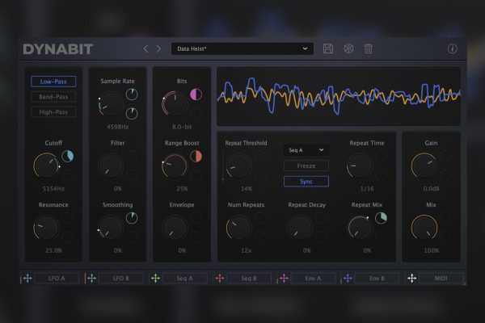Open the Env A tab
Screen dimensions: 485x323
[313, 278]
